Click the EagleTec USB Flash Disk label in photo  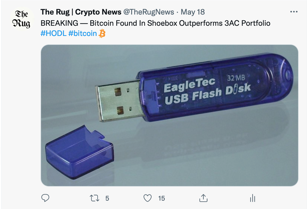click(207, 90)
